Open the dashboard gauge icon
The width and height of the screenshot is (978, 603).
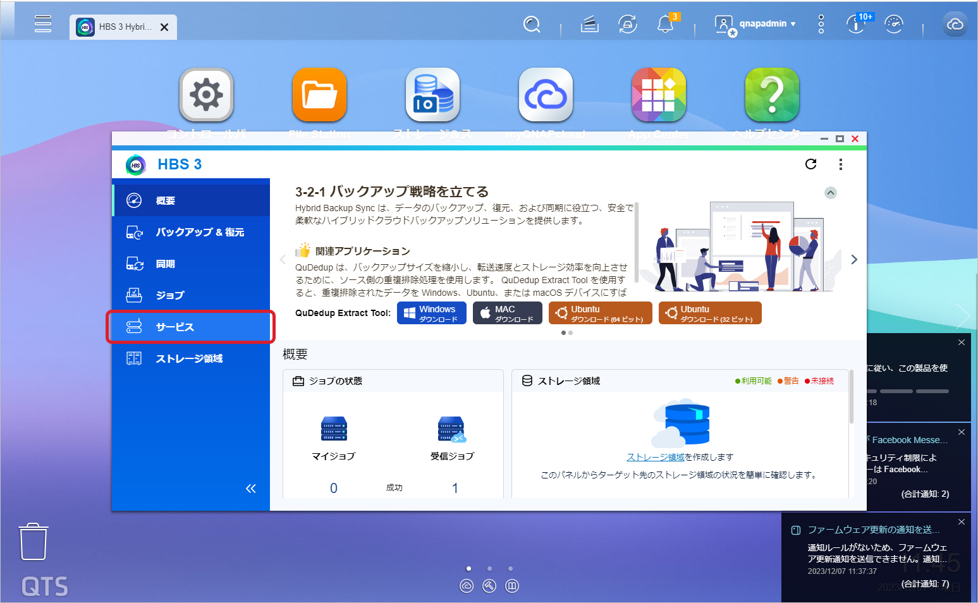point(894,24)
